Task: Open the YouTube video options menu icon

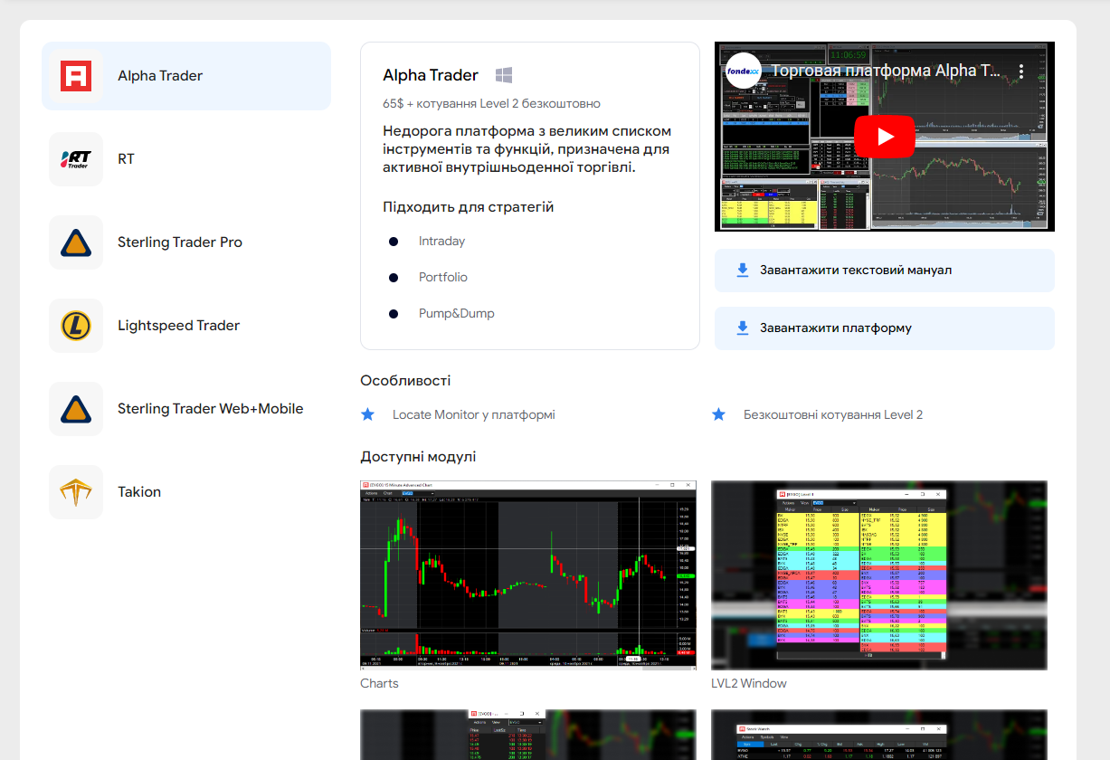Action: coord(1021,71)
